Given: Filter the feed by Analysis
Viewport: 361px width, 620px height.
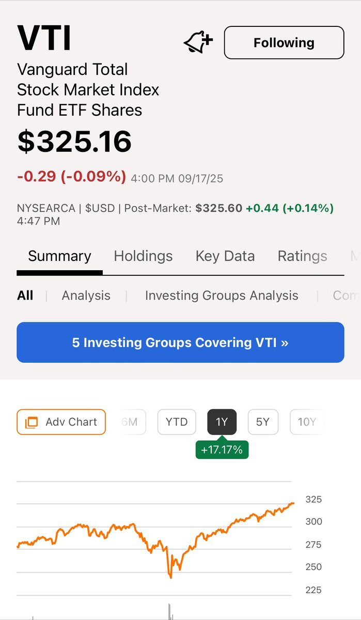Looking at the screenshot, I should (x=86, y=296).
